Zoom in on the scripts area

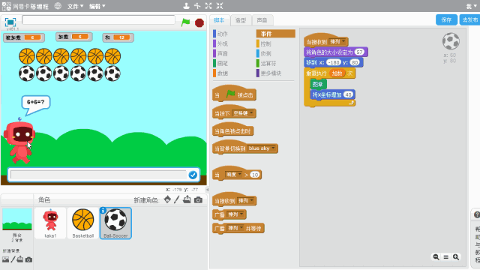click(456, 256)
